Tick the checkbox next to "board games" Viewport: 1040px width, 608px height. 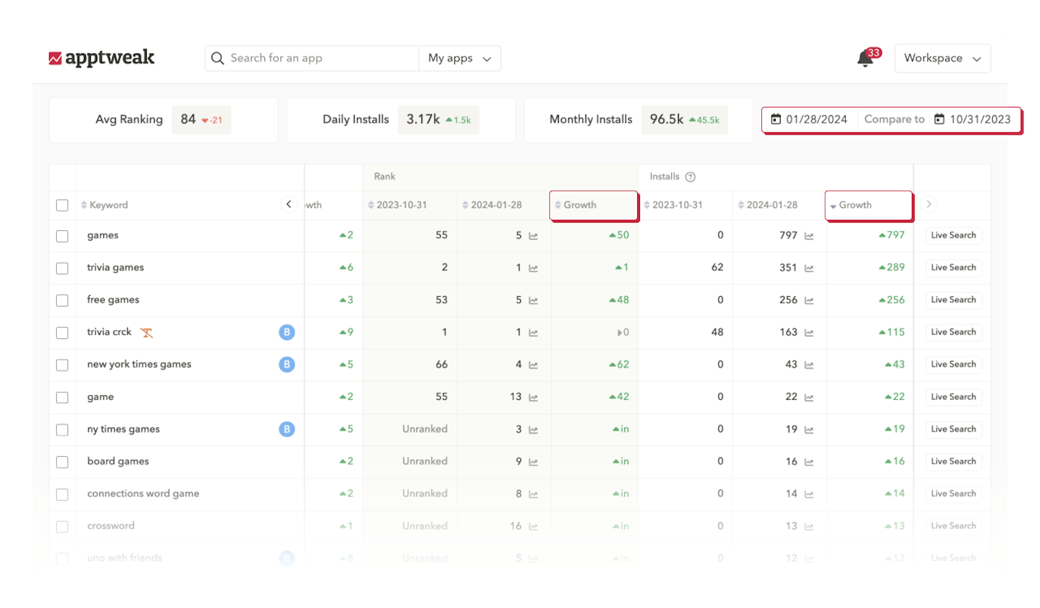(62, 462)
